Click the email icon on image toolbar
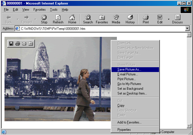The width and height of the screenshot is (193, 135). click(x=24, y=44)
